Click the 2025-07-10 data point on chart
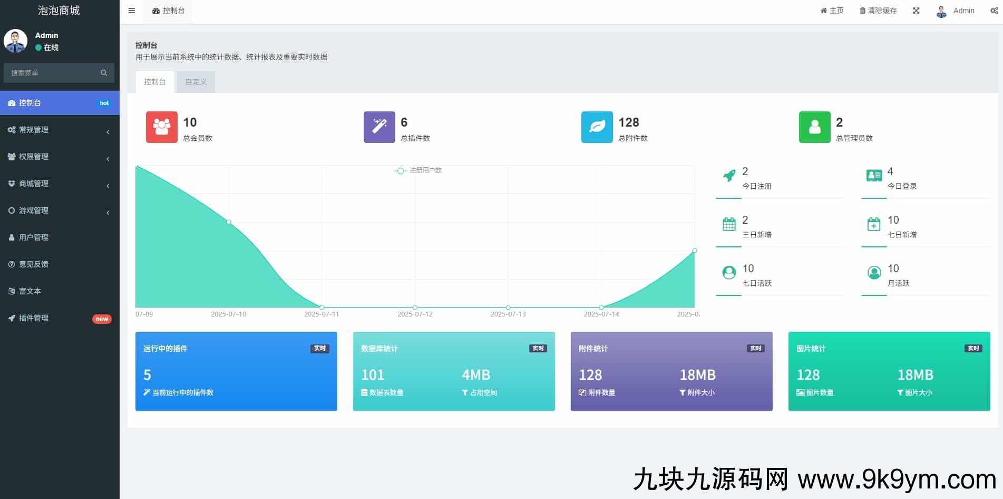1003x499 pixels. (x=229, y=222)
